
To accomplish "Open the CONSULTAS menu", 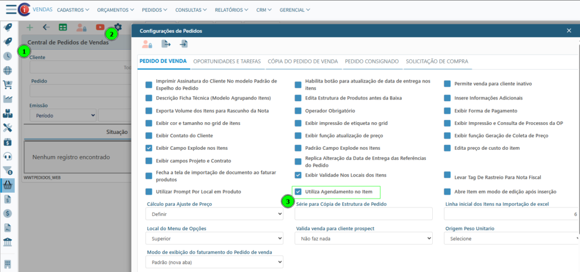I will point(191,10).
